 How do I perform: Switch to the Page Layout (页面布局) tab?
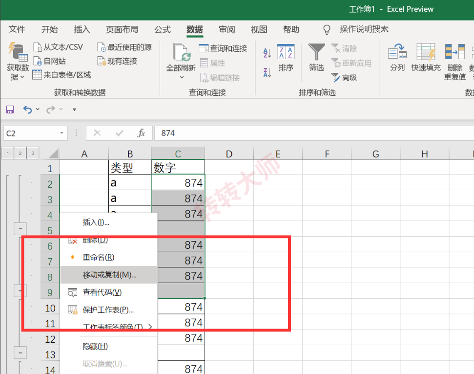click(122, 29)
